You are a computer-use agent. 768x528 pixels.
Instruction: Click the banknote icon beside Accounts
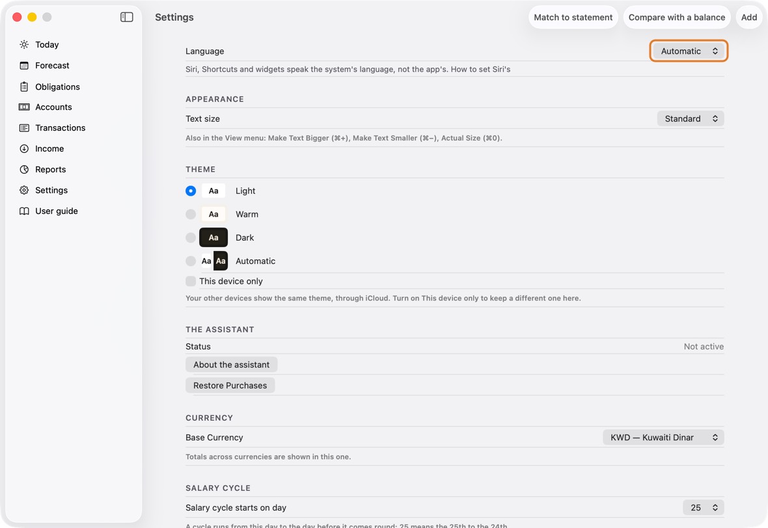point(24,107)
